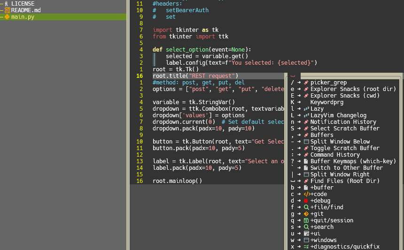The image size is (404, 250).
Task: Click the 'label.pack(padx=10, pady=5)' line
Action: [x=197, y=168]
